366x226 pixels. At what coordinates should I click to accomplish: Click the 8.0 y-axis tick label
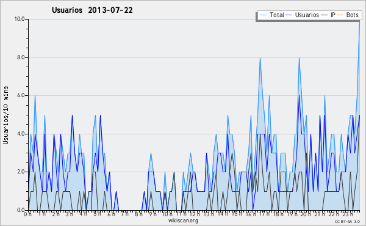point(21,57)
